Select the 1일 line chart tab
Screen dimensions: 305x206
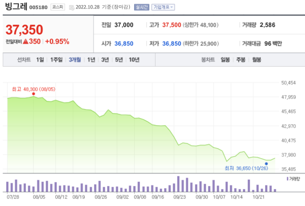pos(40,60)
